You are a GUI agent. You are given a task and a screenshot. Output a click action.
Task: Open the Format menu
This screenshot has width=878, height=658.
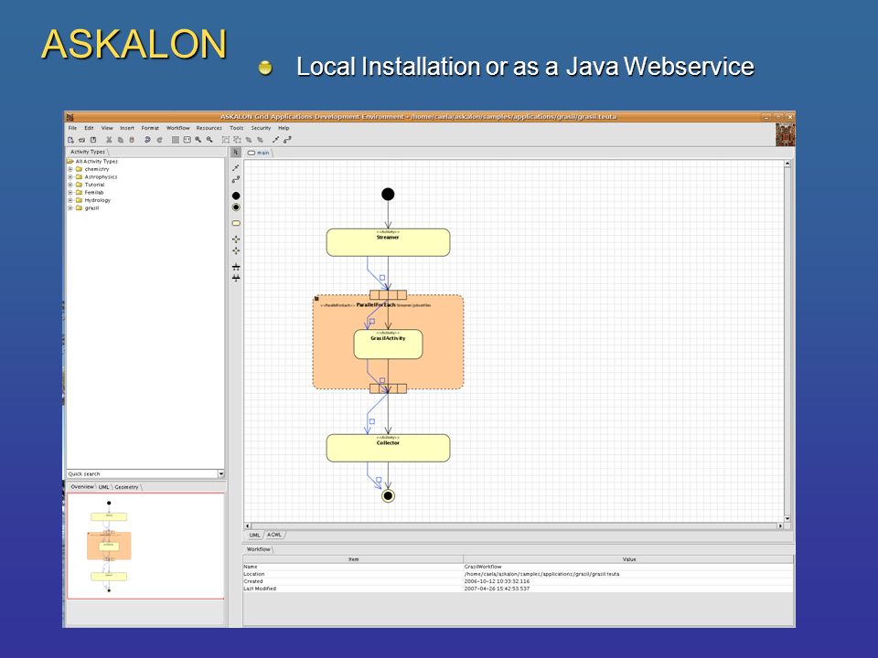pos(150,128)
